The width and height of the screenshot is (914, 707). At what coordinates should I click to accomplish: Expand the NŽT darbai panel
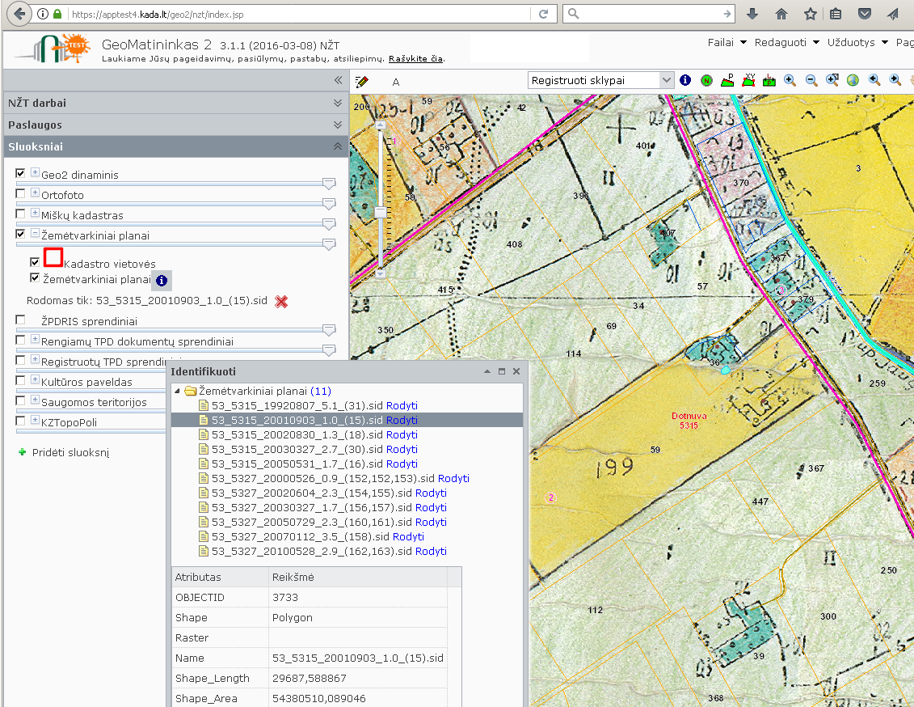(338, 103)
